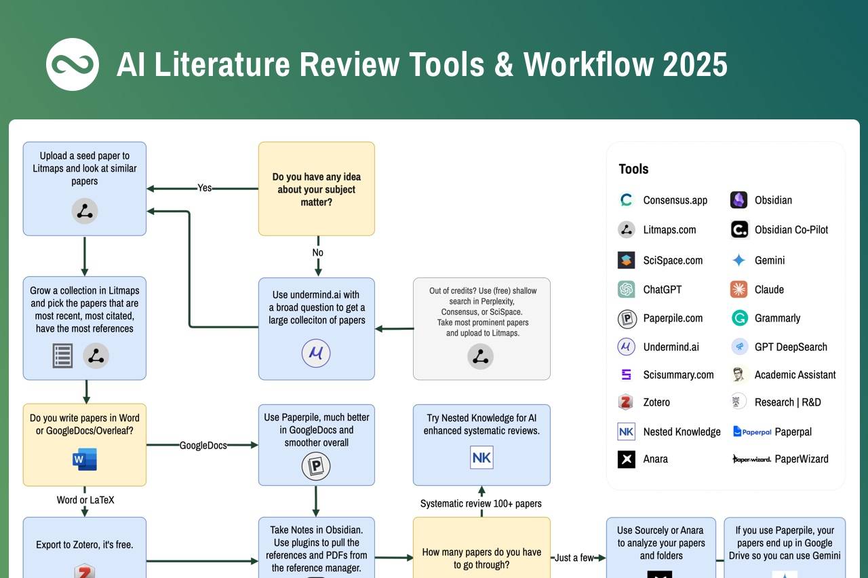Image resolution: width=868 pixels, height=578 pixels.
Task: Click the Paperpal logo in the Tools list
Action: (752, 431)
